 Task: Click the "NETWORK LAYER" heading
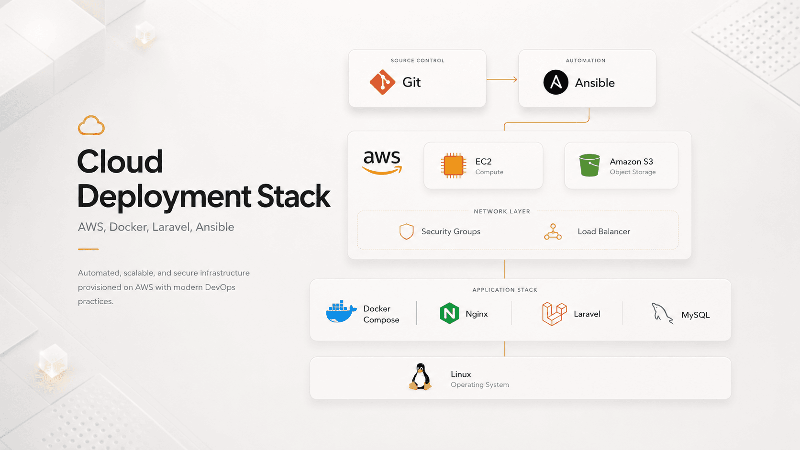pos(502,211)
